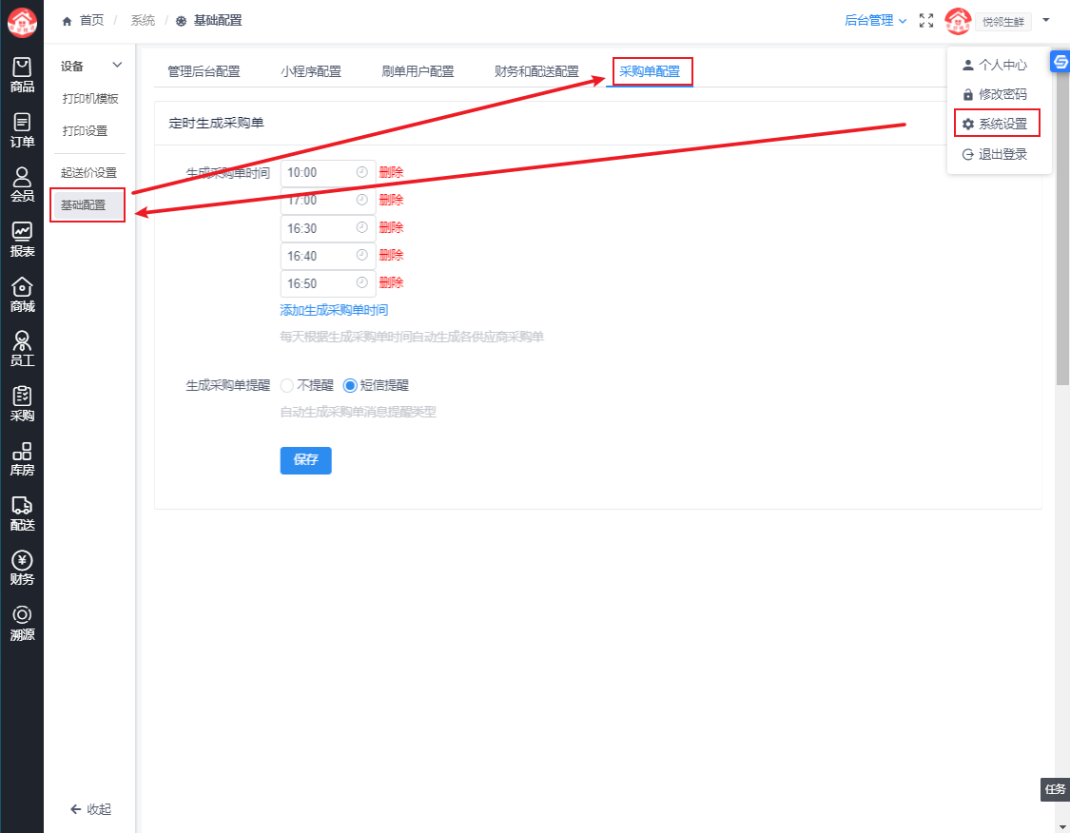Collapse the sidebar with 收起

click(x=90, y=809)
